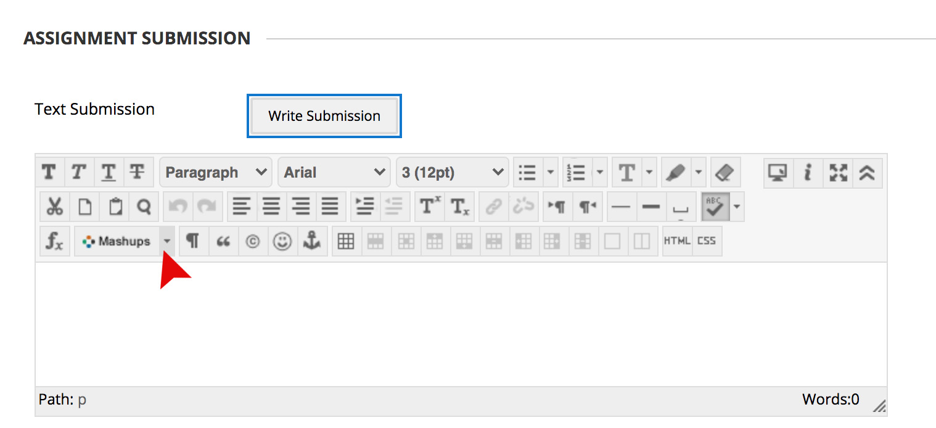Click the Mashups button

point(117,241)
